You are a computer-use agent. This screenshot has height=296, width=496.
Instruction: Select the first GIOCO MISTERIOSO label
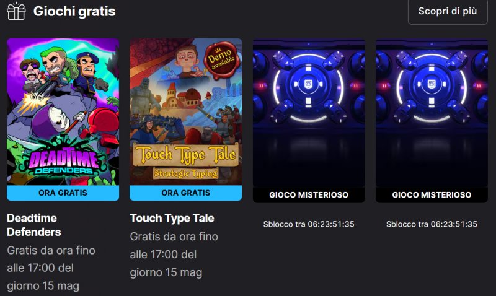[309, 195]
